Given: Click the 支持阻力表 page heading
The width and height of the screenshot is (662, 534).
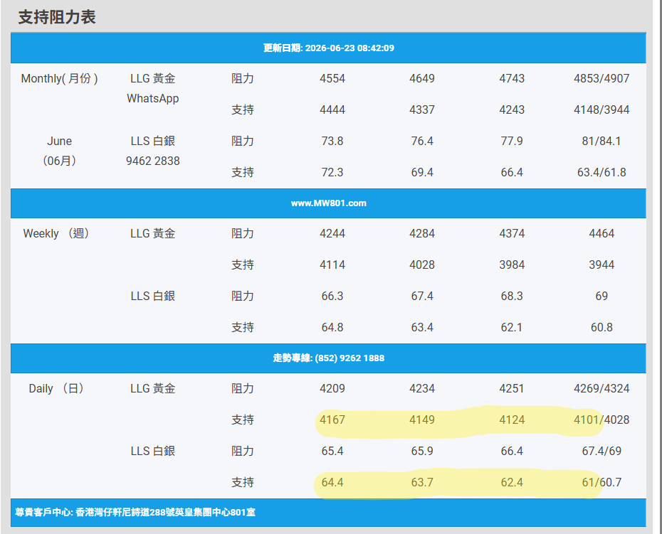Looking at the screenshot, I should (x=57, y=17).
